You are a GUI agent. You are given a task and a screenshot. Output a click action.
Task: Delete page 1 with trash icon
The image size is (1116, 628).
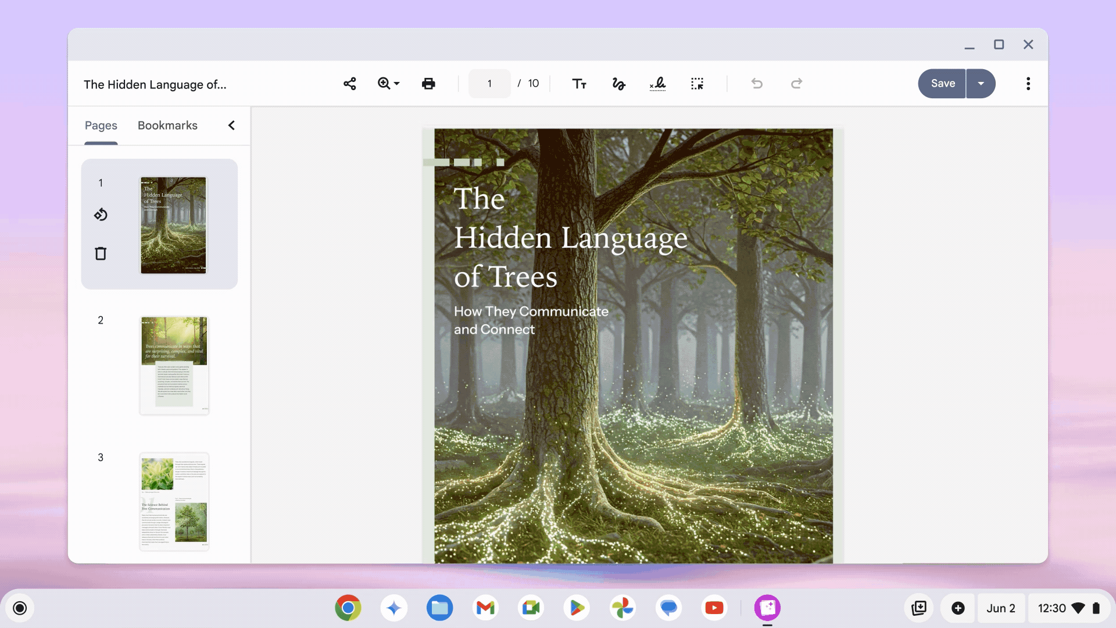point(101,254)
